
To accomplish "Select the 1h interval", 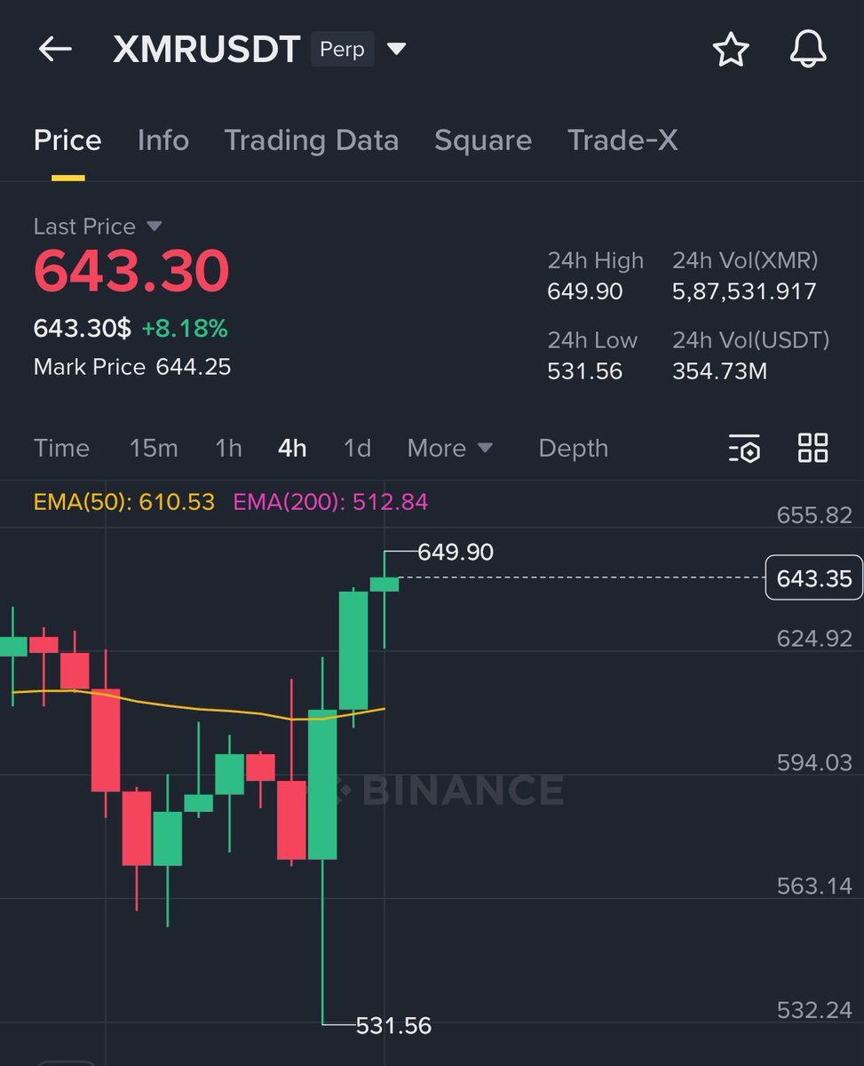I will [228, 448].
